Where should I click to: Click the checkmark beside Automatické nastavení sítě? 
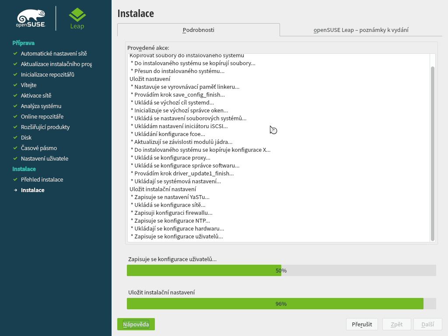pyautogui.click(x=15, y=53)
